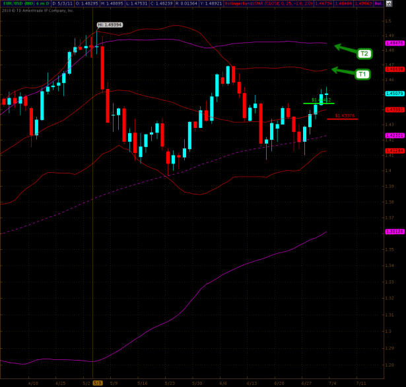406x387 pixels.
Task: Click the highlighted 5/3 date marker
Action: [x=97, y=382]
